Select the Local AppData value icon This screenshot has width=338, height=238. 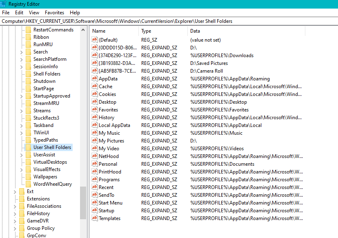(x=94, y=125)
